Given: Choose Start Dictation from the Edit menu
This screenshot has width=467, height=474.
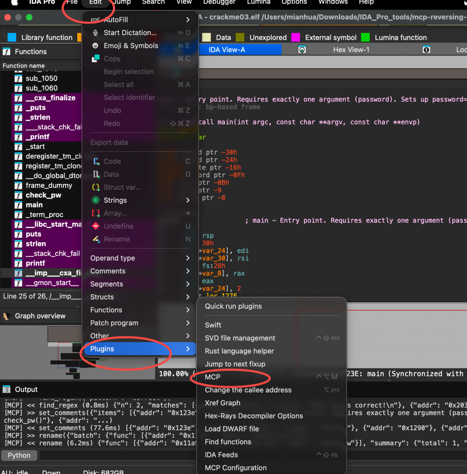Looking at the screenshot, I should point(140,33).
